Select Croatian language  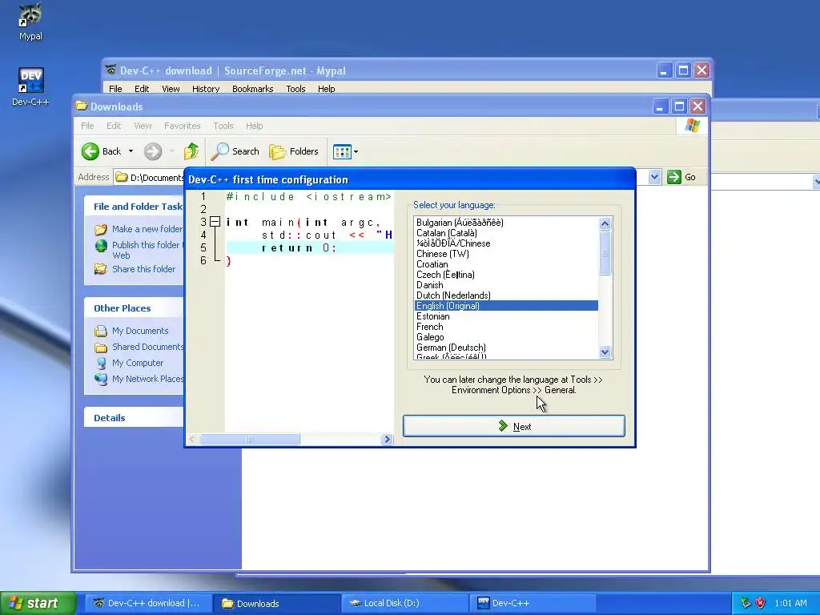506,264
